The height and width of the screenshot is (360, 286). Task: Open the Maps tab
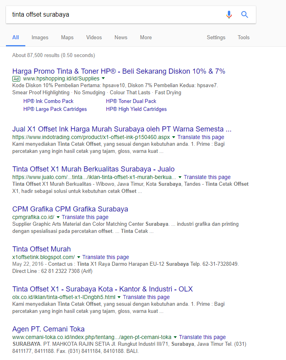point(67,37)
